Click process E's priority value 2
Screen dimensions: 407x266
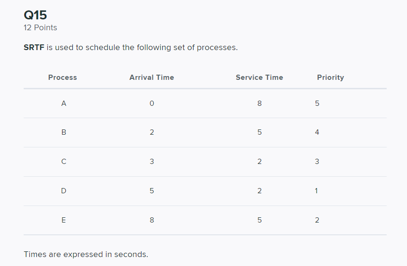click(x=317, y=220)
